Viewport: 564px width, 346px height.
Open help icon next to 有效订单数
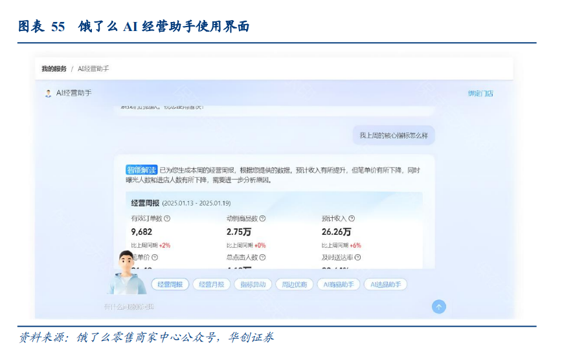tap(167, 218)
